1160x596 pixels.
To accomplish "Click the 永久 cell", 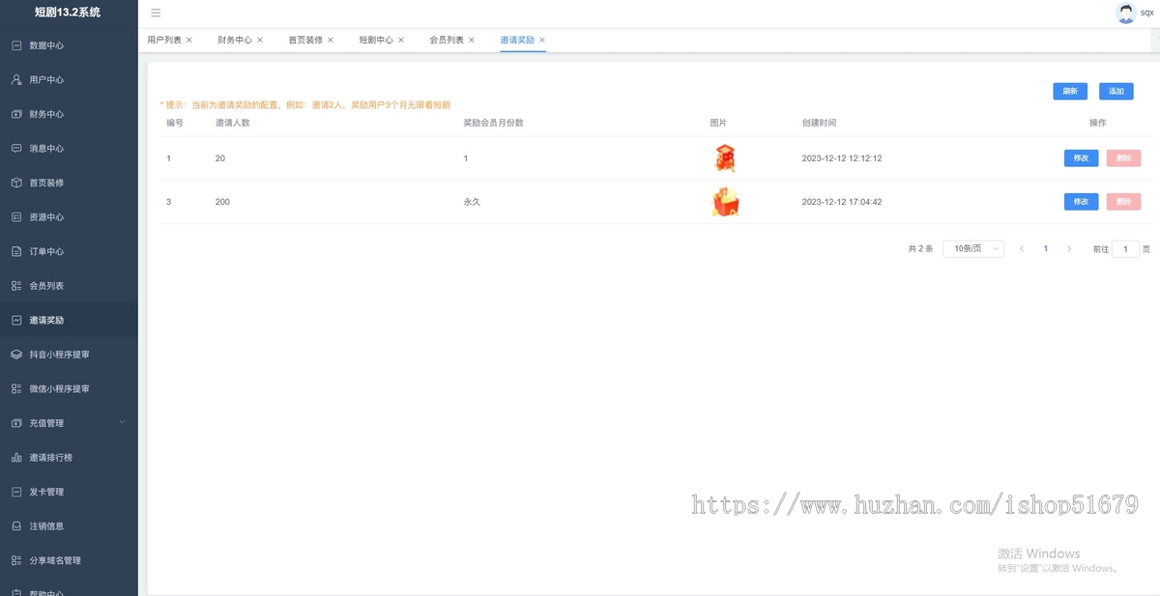I will 472,202.
